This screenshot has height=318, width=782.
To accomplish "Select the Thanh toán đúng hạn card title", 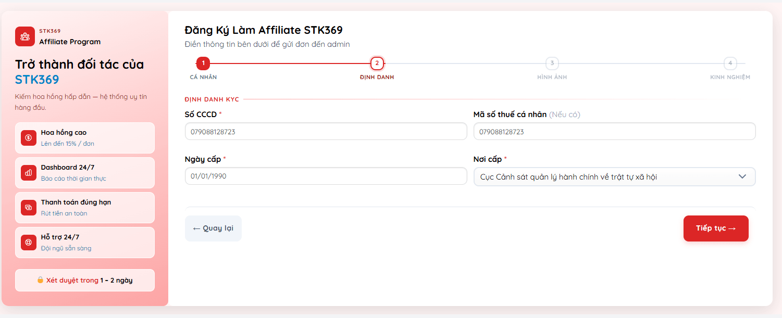I will pos(76,202).
